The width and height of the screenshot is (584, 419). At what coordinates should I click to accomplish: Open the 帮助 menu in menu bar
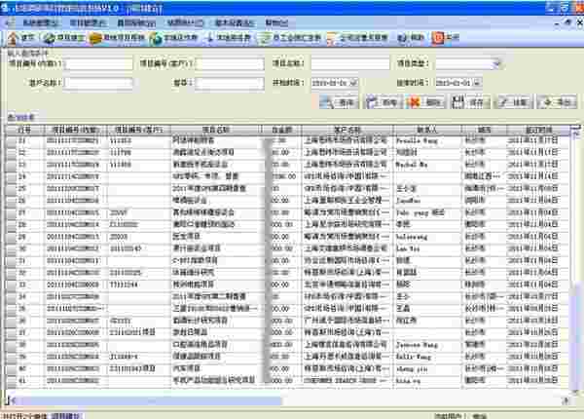tap(276, 23)
